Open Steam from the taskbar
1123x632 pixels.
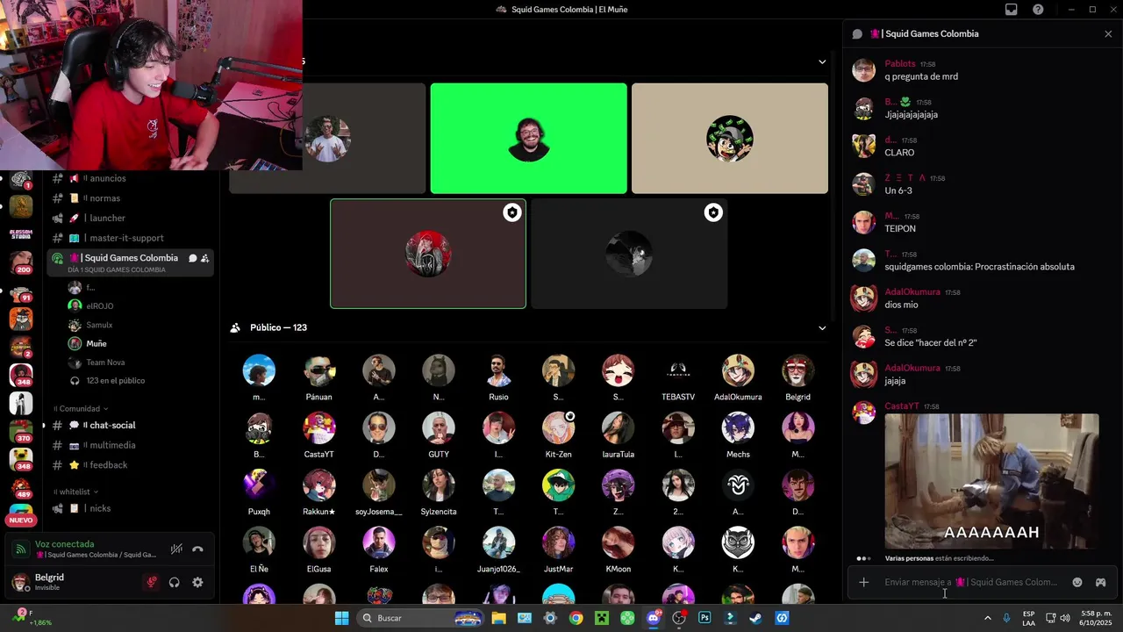pyautogui.click(x=755, y=618)
